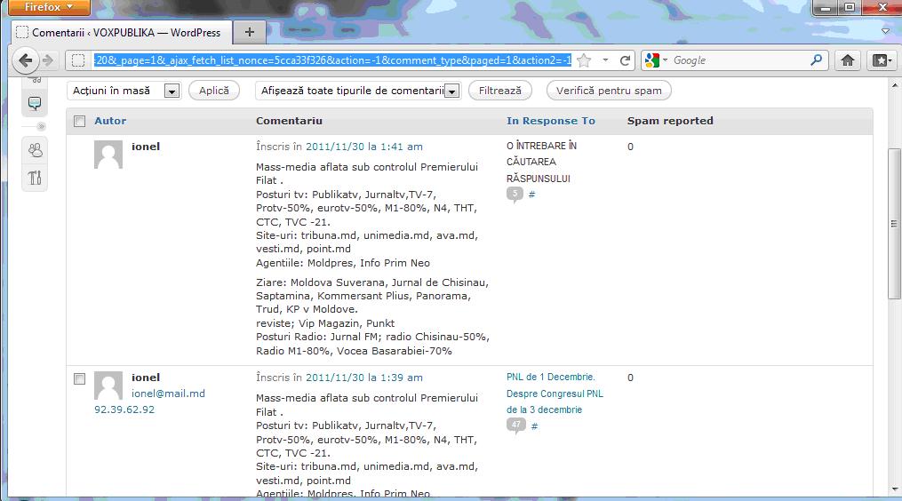Click the site identity icon in address bar

click(x=78, y=60)
